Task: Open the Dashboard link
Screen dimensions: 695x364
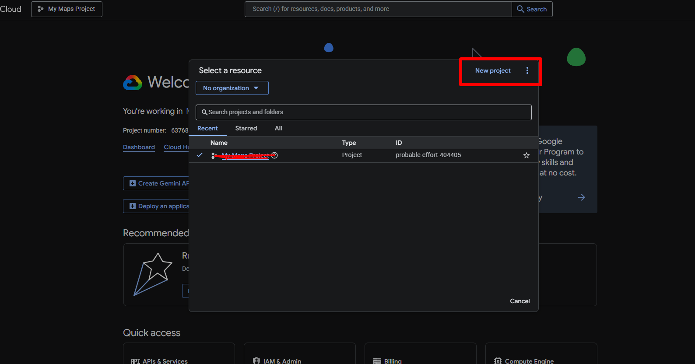Action: click(139, 147)
